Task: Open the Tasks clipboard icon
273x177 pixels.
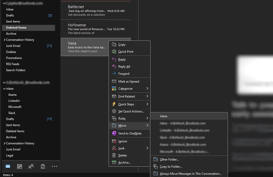Action: (x=43, y=166)
